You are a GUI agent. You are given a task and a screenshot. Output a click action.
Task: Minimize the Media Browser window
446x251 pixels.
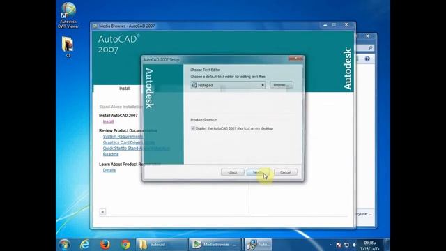click(x=325, y=25)
